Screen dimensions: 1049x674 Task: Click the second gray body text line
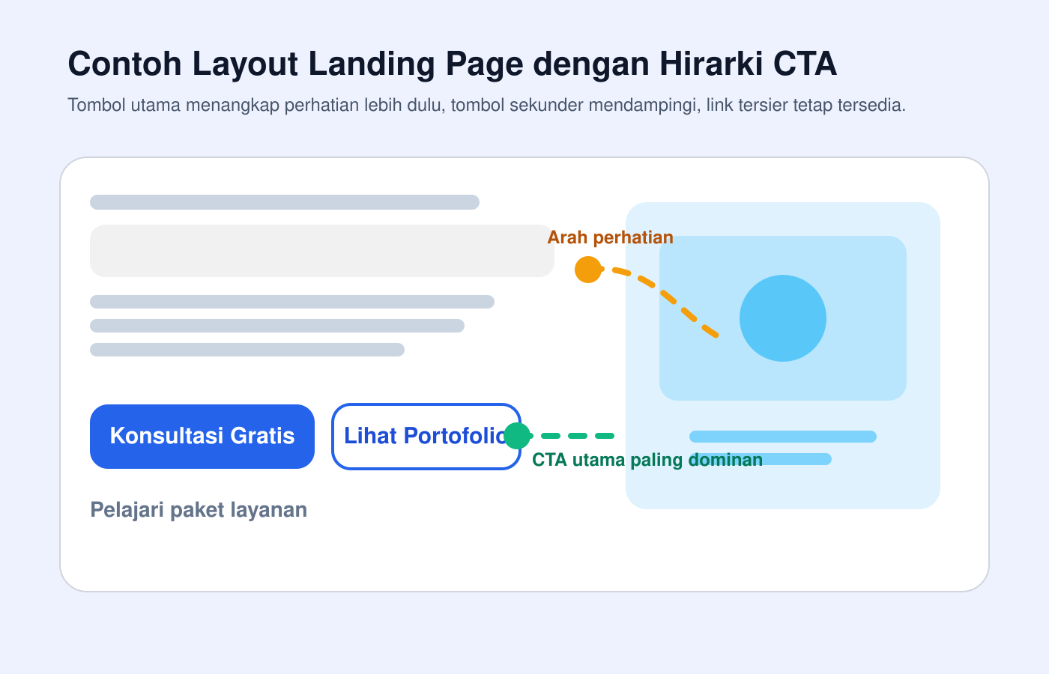(x=276, y=325)
